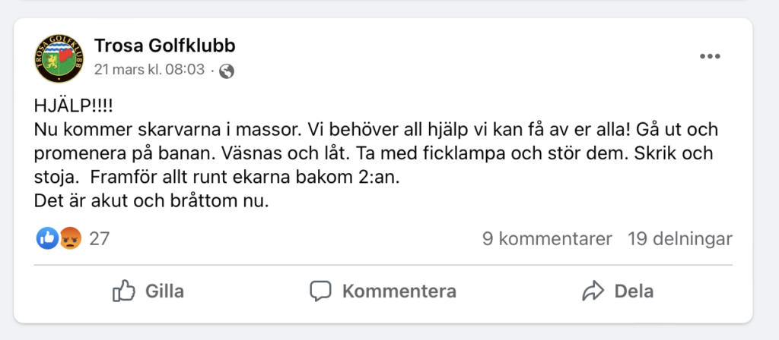Share the post via the Dela label
The image size is (779, 340).
click(x=634, y=291)
